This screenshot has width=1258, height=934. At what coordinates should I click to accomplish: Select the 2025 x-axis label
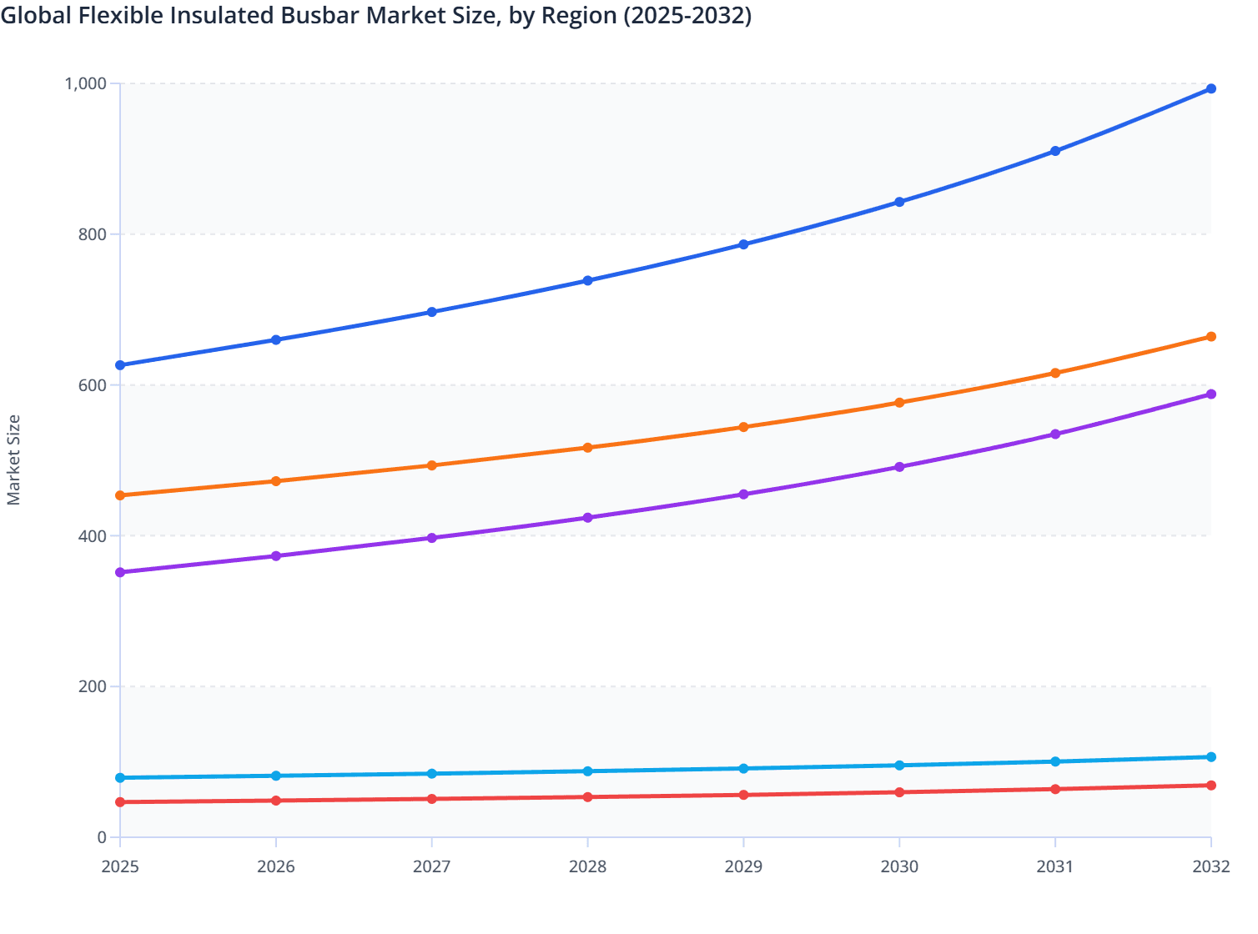tap(120, 867)
